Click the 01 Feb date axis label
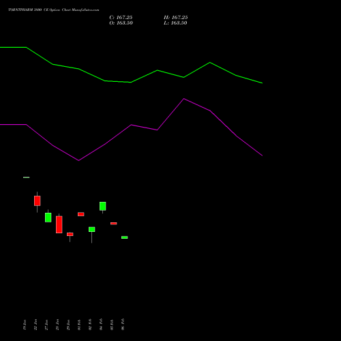341x341 pixels. point(79,325)
